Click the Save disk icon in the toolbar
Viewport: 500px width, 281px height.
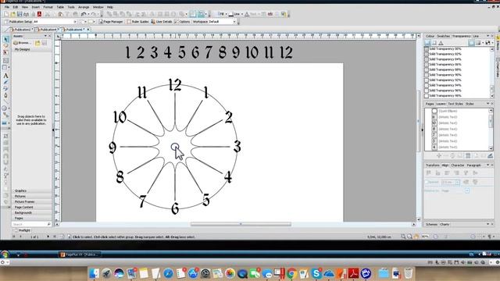pos(20,14)
